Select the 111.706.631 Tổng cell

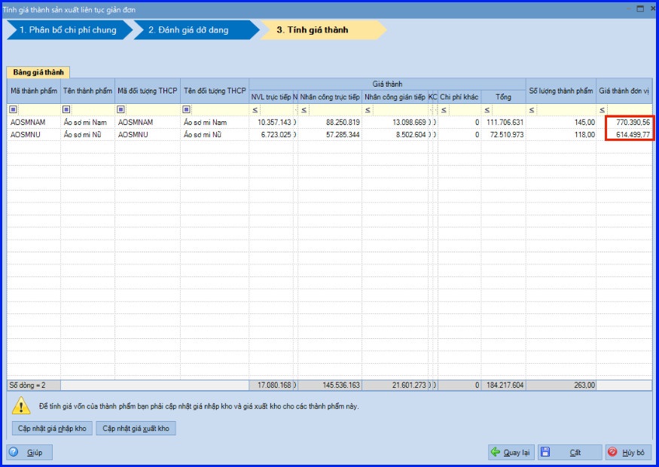click(504, 122)
